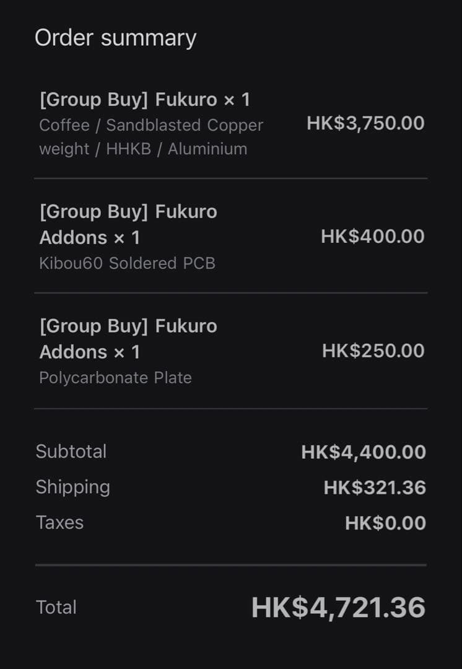Click the Total label
Screen dimensions: 462x669
56,607
